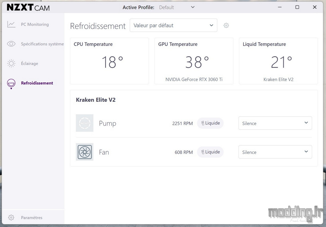The image size is (326, 227).
Task: Click the Fan device icon
Action: 85,152
